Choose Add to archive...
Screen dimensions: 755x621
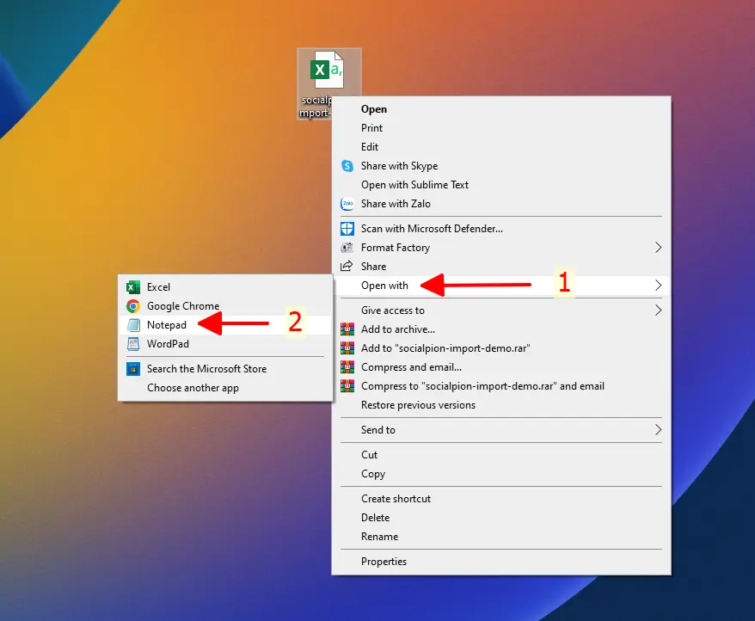pos(500,329)
